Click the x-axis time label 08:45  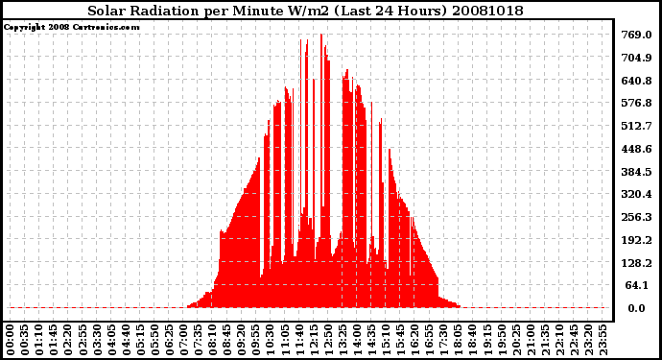point(227,340)
